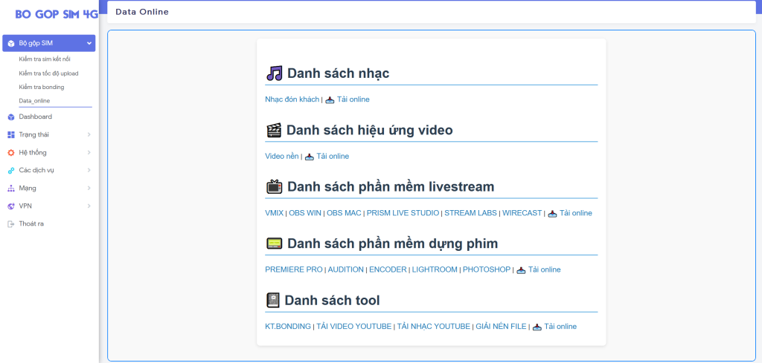
Task: Open Kiểm tra bonding page
Action: [42, 88]
